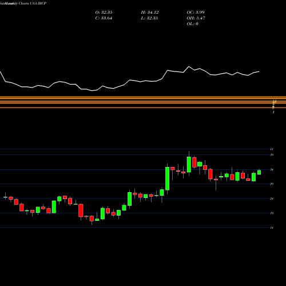Click the 41 price axis label
Viewport: 286px width, 286px height.
tap(272, 149)
